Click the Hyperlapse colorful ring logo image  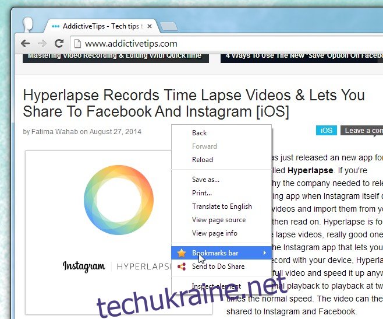pyautogui.click(x=119, y=200)
